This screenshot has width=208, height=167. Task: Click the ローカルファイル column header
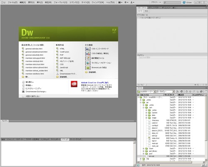pyautogui.click(x=150, y=95)
